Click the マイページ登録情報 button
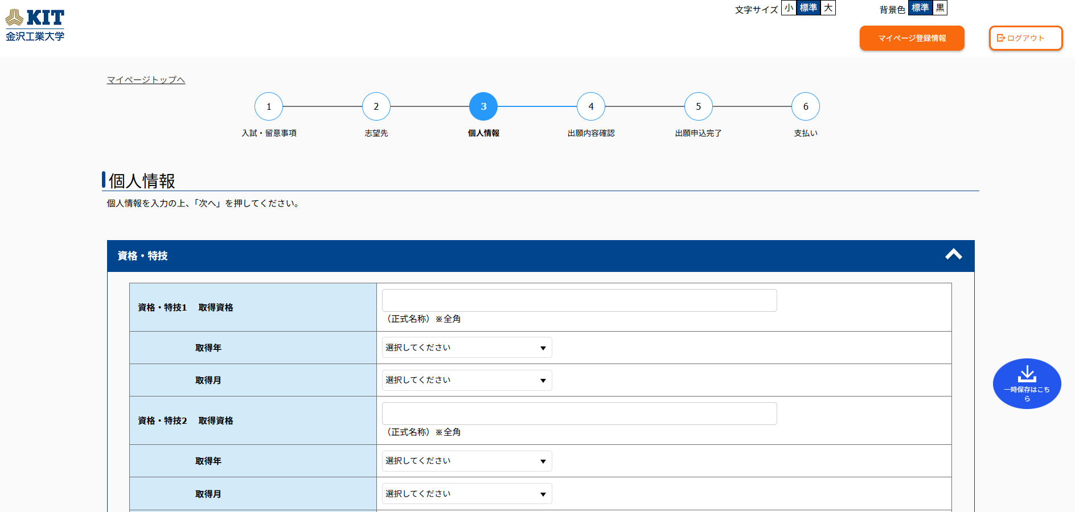This screenshot has height=512, width=1075. [912, 38]
